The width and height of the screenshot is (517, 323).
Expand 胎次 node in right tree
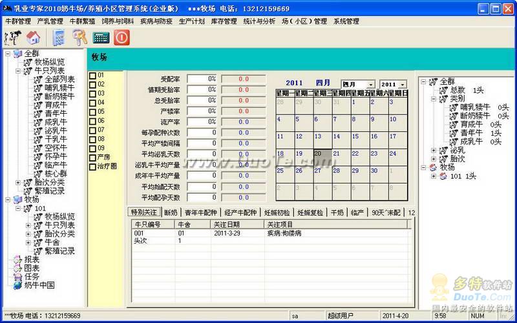pyautogui.click(x=434, y=159)
